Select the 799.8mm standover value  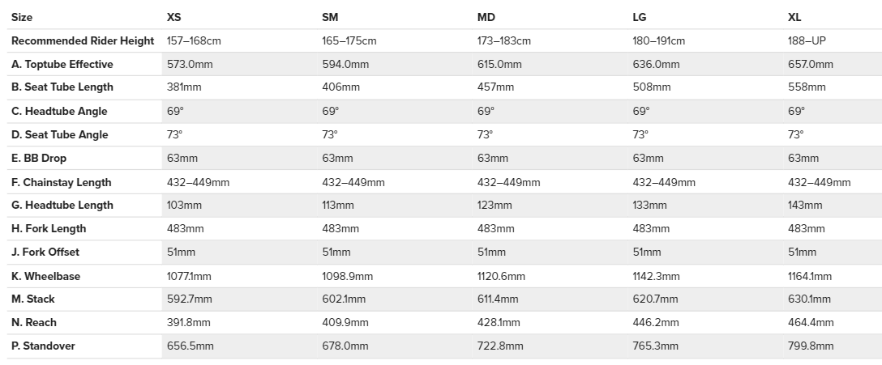(x=811, y=346)
